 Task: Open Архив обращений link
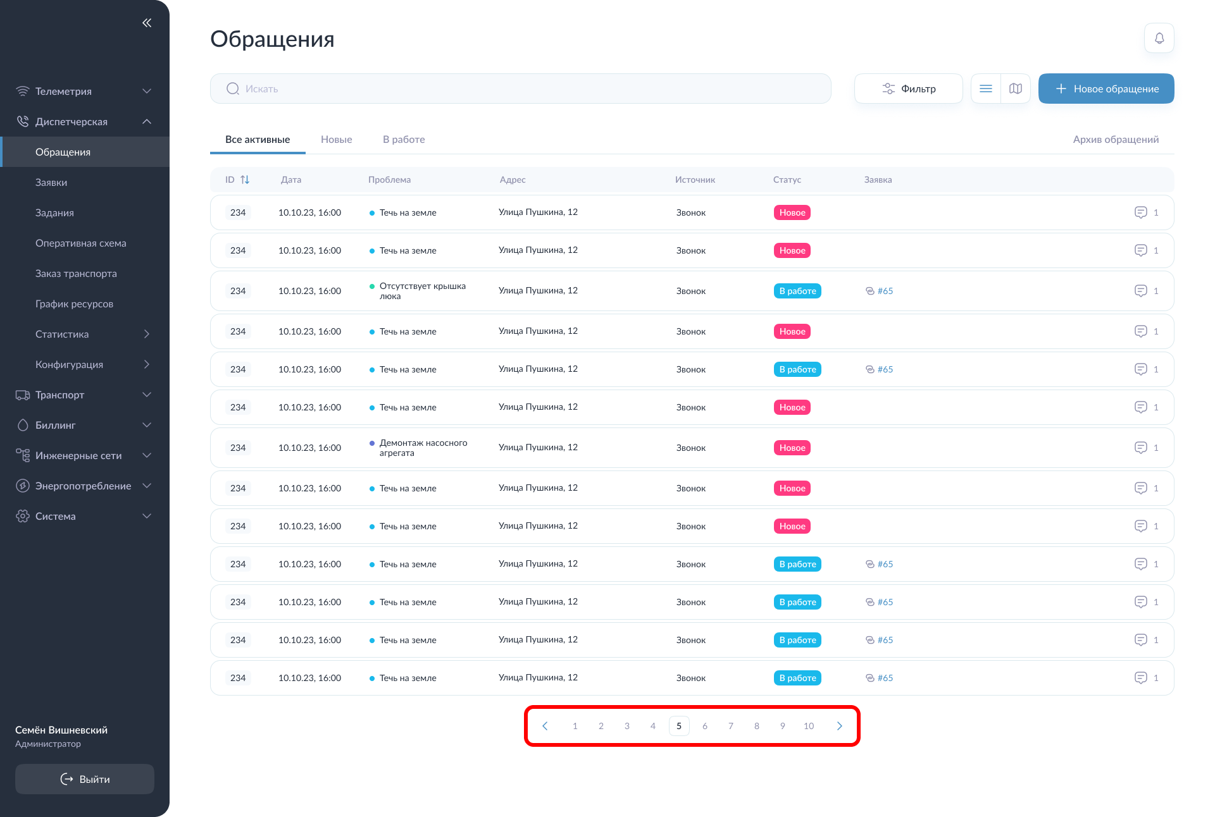(1115, 139)
